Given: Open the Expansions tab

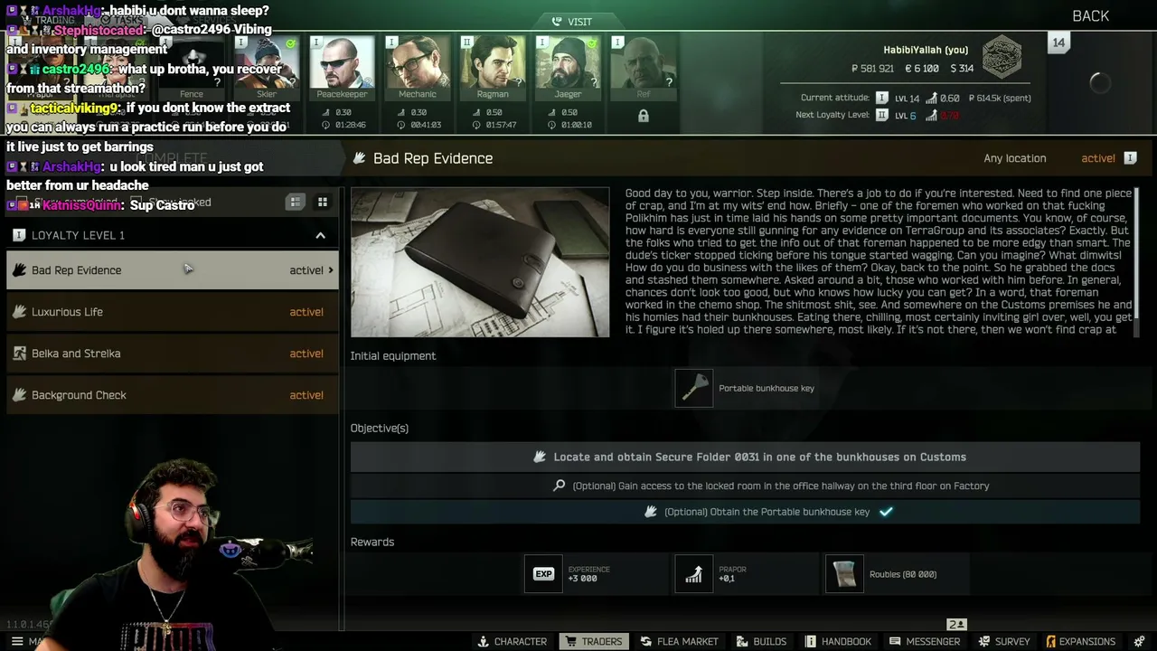Looking at the screenshot, I should (x=1080, y=642).
